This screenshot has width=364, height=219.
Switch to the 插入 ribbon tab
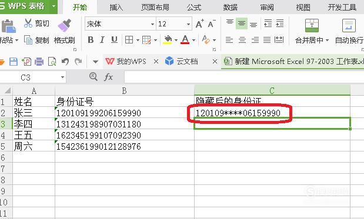click(116, 8)
